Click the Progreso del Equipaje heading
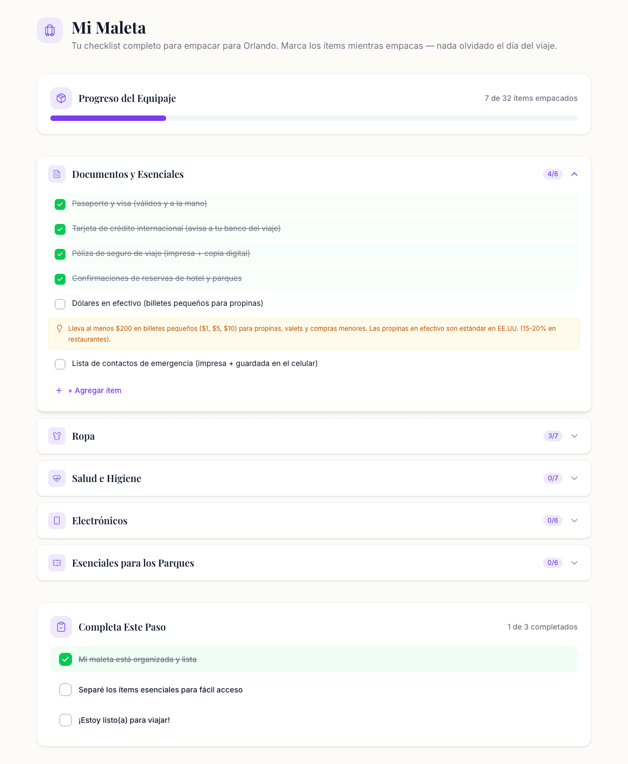The width and height of the screenshot is (628, 764). 127,98
